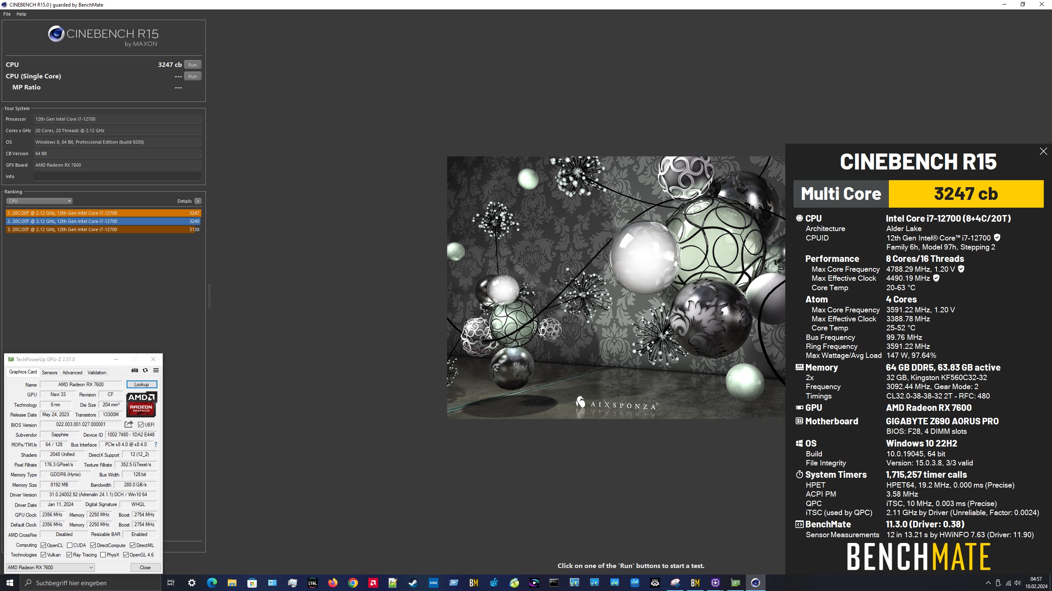Launch Firefox from the taskbar
The width and height of the screenshot is (1052, 591).
tap(332, 583)
